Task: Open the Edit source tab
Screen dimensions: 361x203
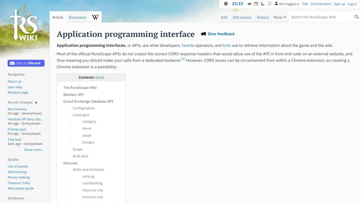Action: [242, 17]
